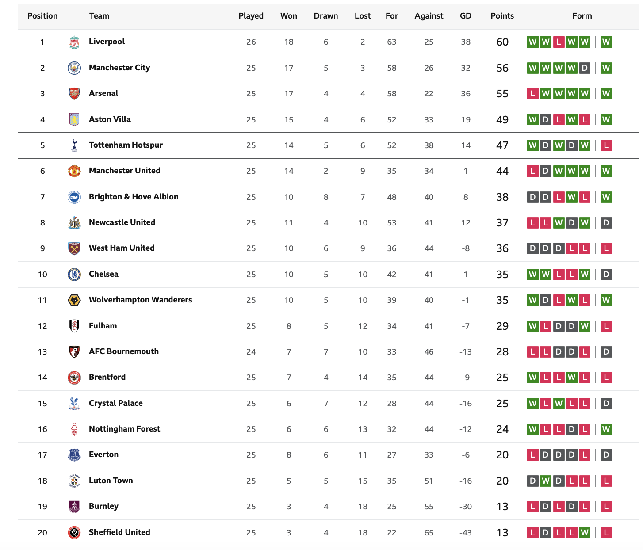Click Manchester City's grey D form box
Viewport: 643px width, 550px height.
pyautogui.click(x=585, y=68)
